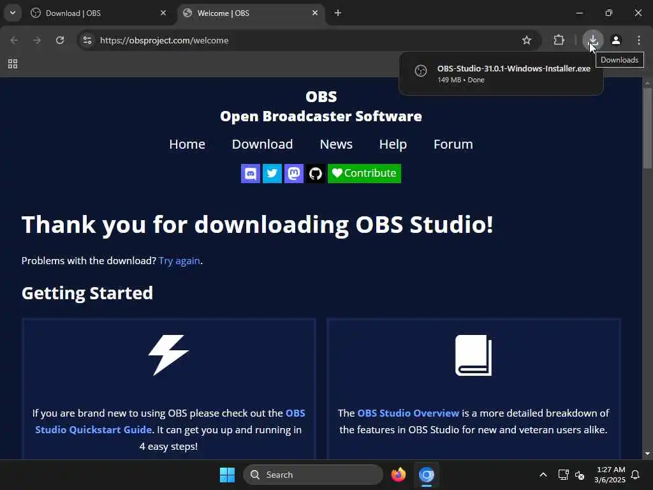This screenshot has width=653, height=490.
Task: Show hidden system tray icons
Action: (543, 475)
